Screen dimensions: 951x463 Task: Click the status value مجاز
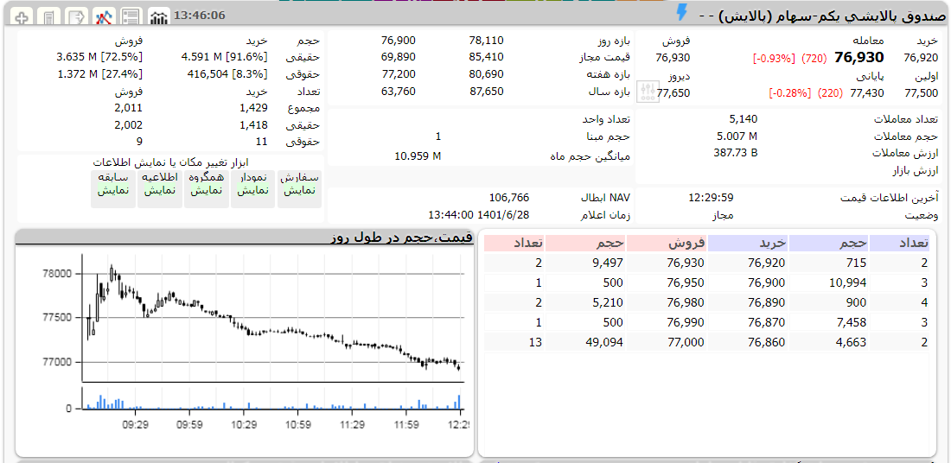[x=723, y=215]
